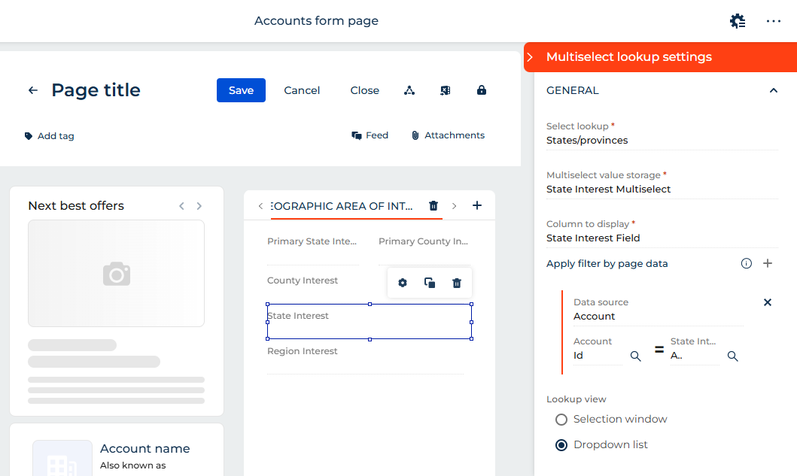Remove the Account data source filter

coord(767,302)
